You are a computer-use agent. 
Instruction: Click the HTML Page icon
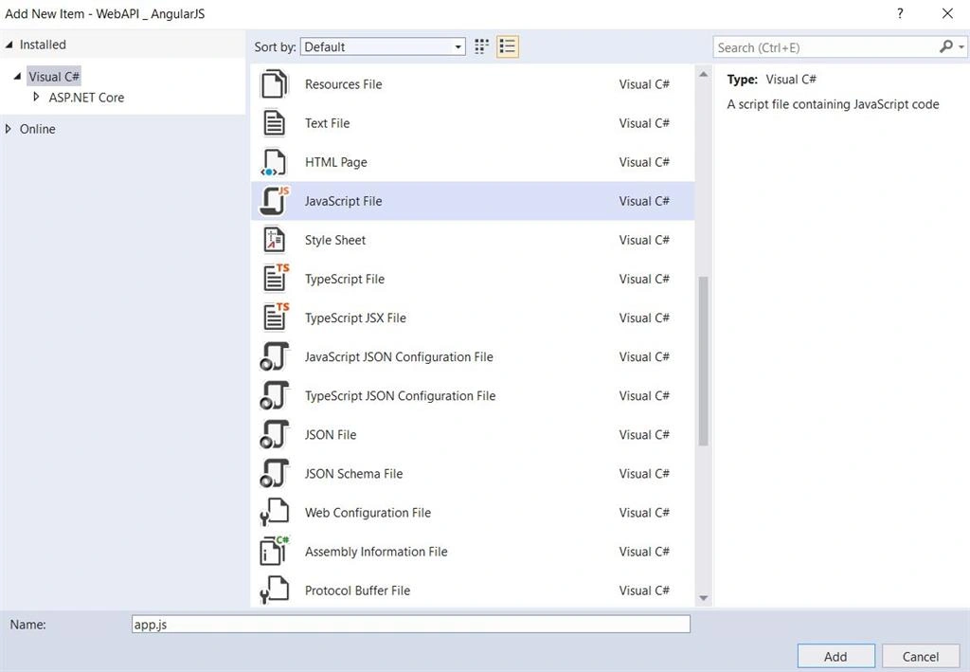[274, 162]
